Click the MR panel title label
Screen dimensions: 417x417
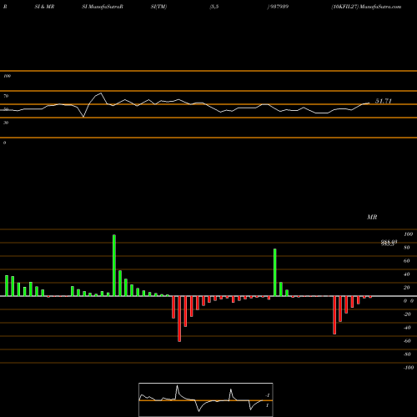point(372,217)
